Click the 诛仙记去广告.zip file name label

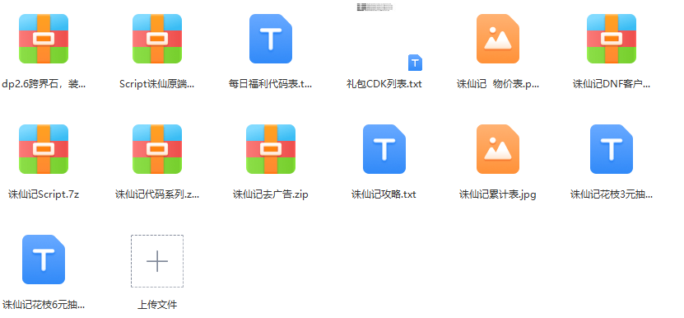pos(271,194)
